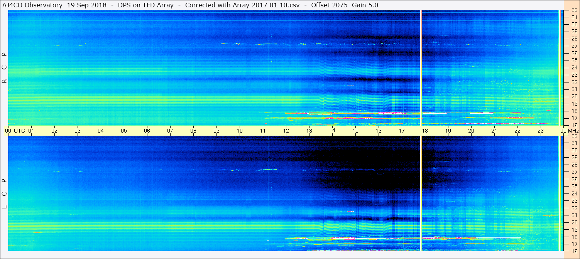Click the 24 MHz tick of the RCP plot
Viewport: 580px width, 259px height.
574,67
